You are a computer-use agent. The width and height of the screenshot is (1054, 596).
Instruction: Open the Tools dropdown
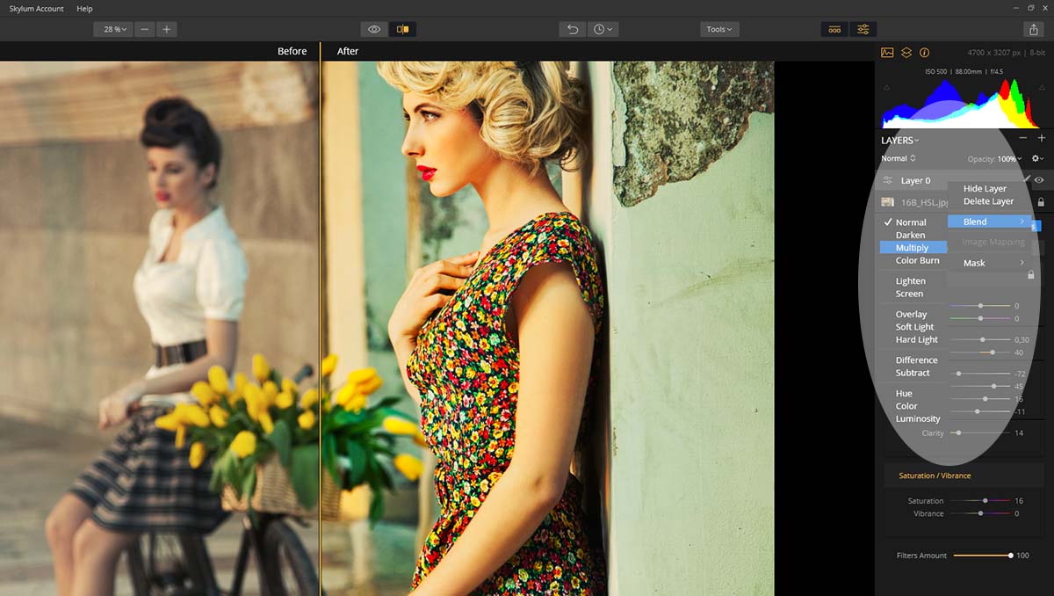719,29
